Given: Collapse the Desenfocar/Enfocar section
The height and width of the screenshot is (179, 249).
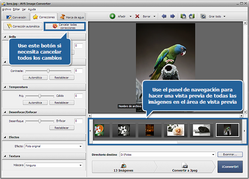Looking at the screenshot, I should [5, 112].
